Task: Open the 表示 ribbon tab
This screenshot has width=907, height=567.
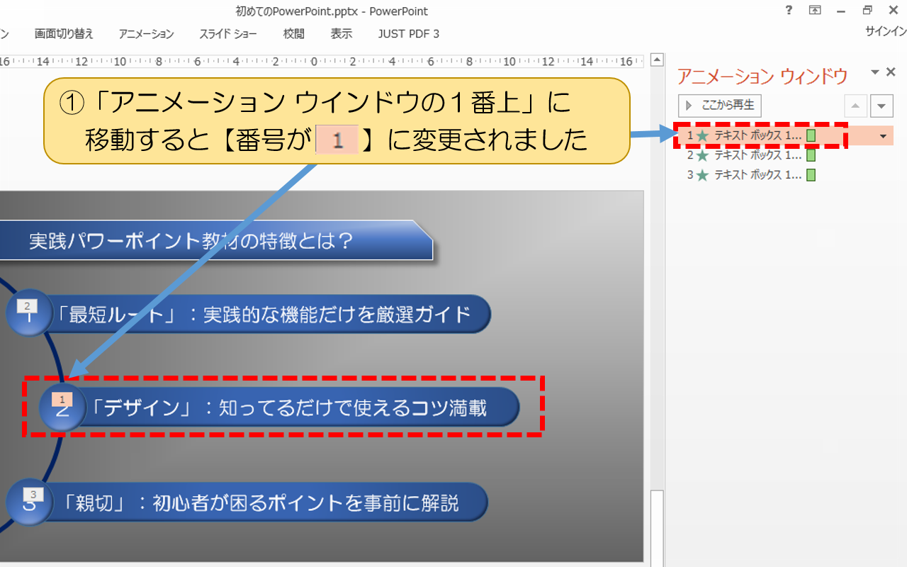Action: point(341,33)
